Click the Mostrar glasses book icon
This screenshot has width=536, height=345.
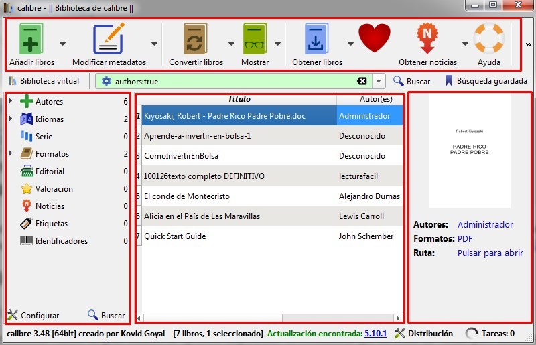pos(255,39)
